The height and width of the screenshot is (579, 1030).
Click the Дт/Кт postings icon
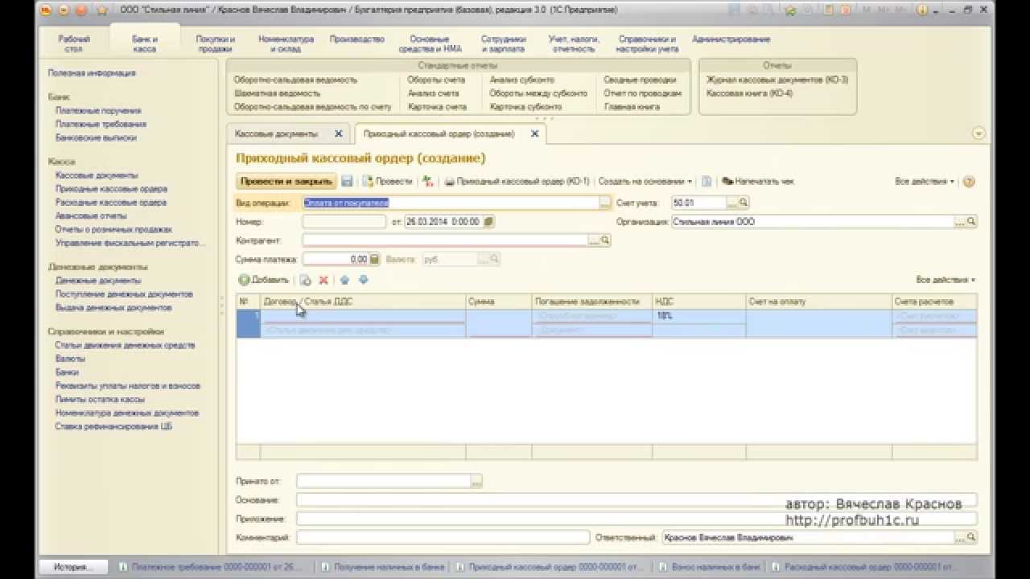(428, 182)
